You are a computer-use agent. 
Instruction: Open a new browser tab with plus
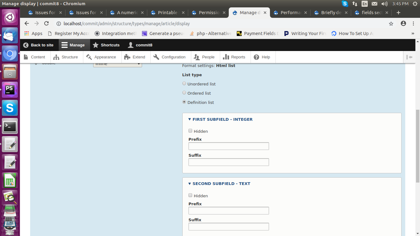click(398, 13)
